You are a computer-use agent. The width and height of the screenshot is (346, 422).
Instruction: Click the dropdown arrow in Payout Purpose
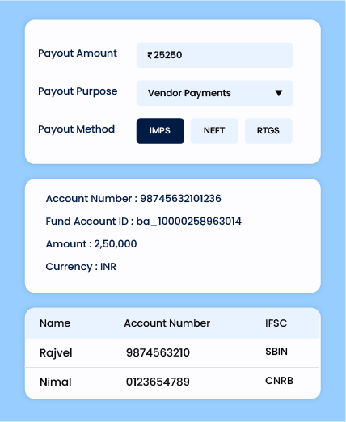click(x=279, y=93)
